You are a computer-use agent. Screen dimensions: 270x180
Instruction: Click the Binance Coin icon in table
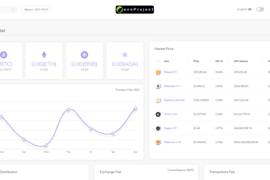tap(158, 100)
